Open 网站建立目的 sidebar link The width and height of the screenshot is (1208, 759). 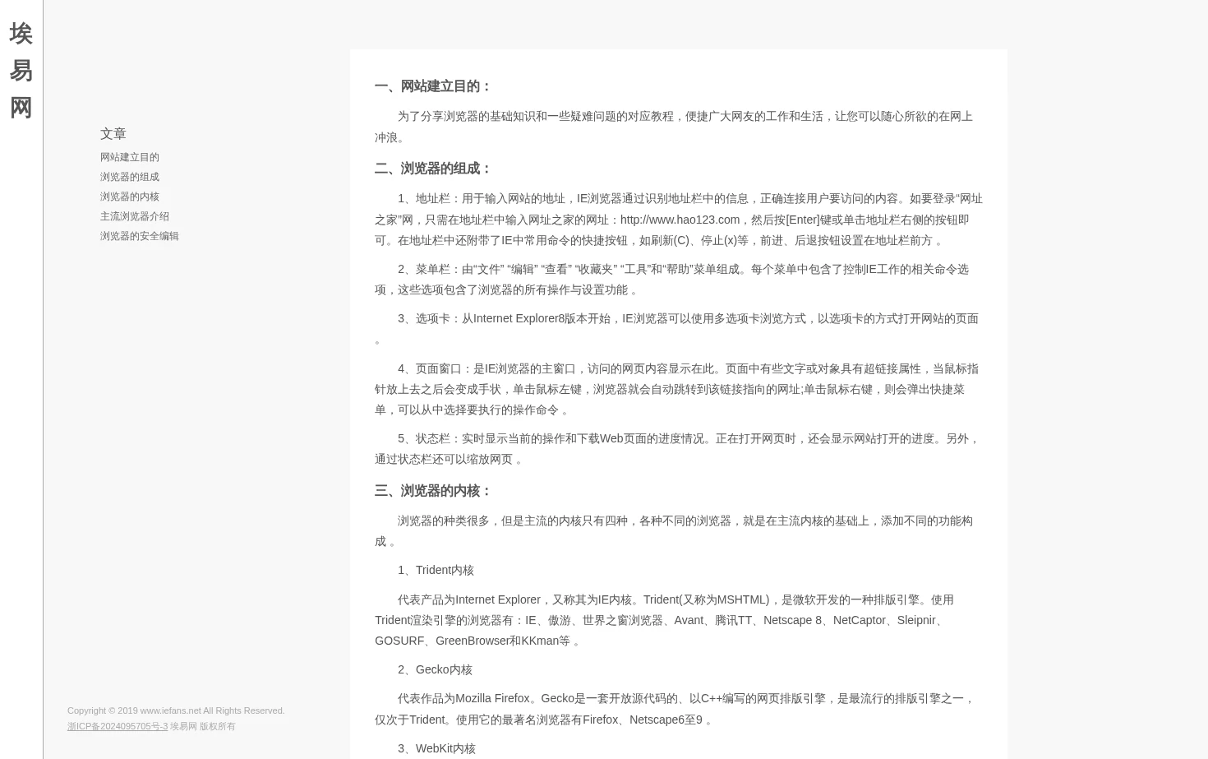pyautogui.click(x=130, y=157)
